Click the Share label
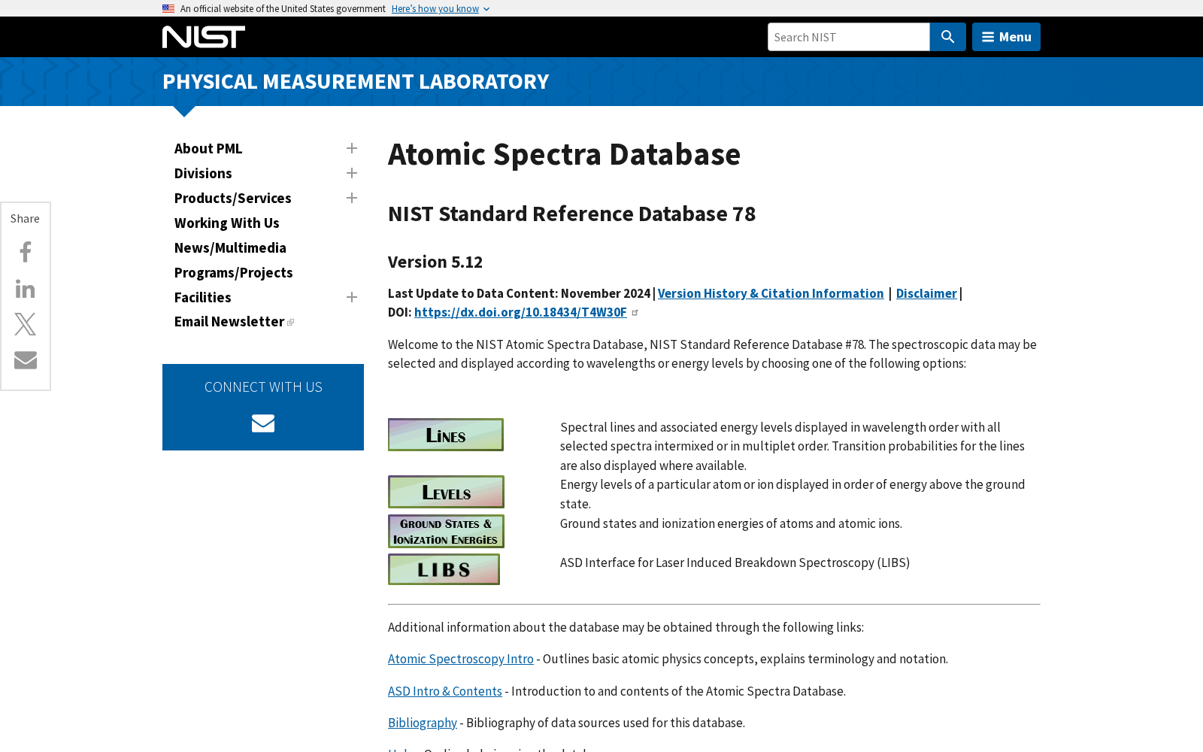This screenshot has width=1203, height=752. 25,219
